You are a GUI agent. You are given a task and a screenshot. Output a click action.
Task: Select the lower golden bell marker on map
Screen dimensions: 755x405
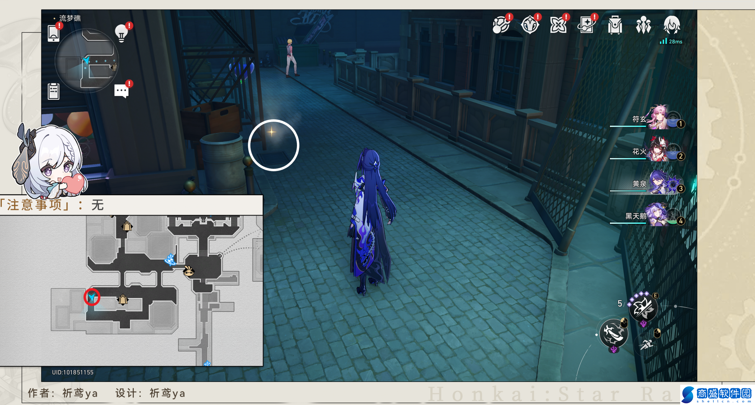122,299
